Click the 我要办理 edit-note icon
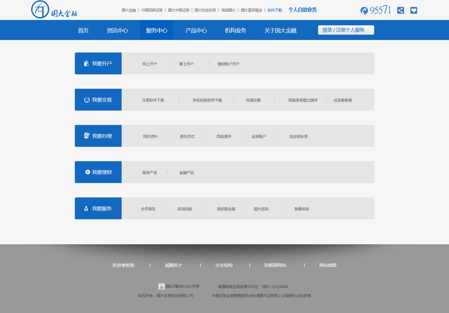The width and height of the screenshot is (449, 313). 87,136
